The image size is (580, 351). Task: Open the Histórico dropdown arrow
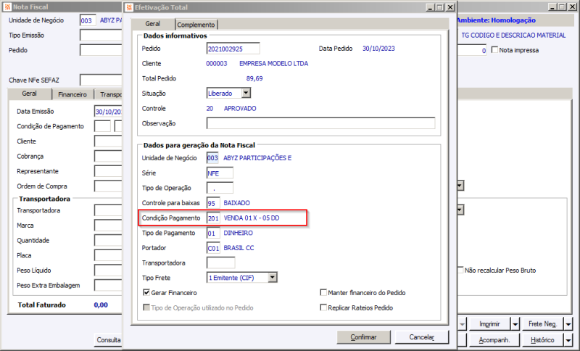point(568,340)
